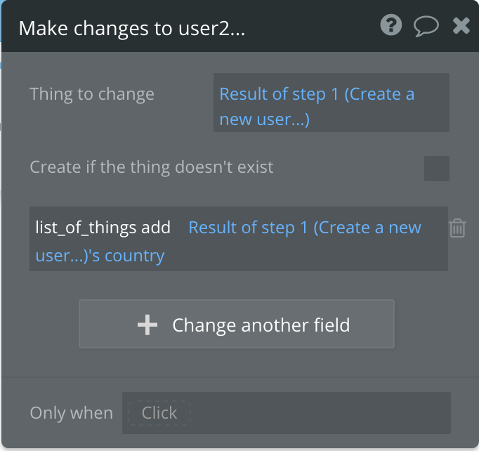The height and width of the screenshot is (451, 479).
Task: Edit the 's country part of expression
Action: point(133,256)
